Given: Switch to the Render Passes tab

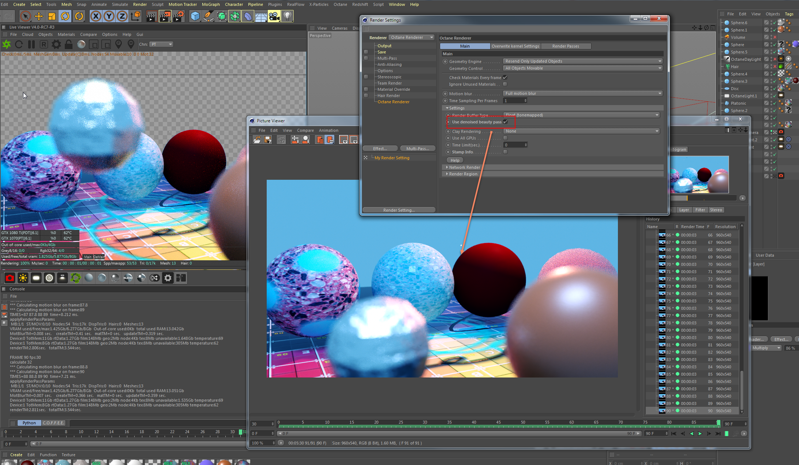Looking at the screenshot, I should pos(565,46).
